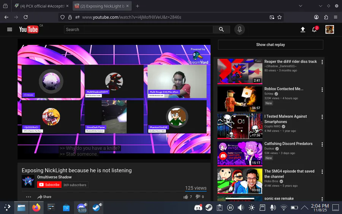Open the YouTube upload video icon

click(303, 29)
